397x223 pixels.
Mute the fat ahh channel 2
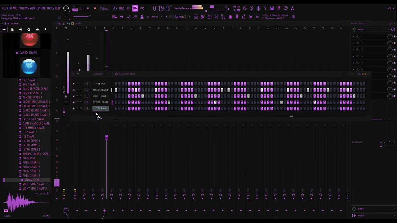coord(74,90)
